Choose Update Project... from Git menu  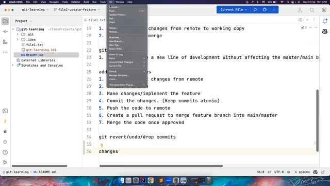click(127, 14)
